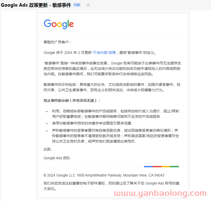Click the yellow segment of Google's footer bar

click(166, 166)
